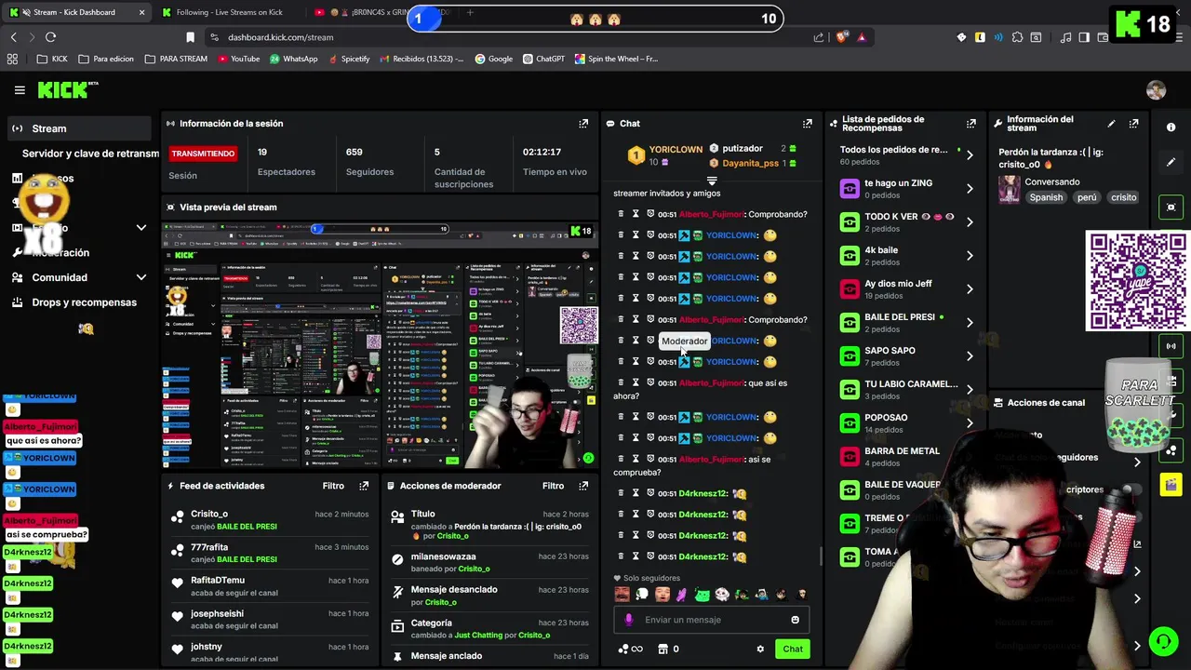Open the hamburger navigation menu
The height and width of the screenshot is (670, 1191).
20,90
